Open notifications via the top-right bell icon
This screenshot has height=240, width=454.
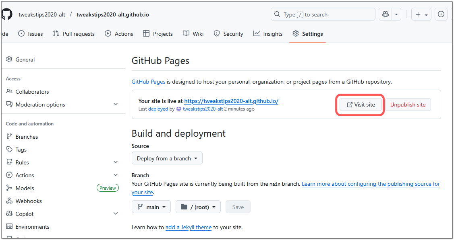pyautogui.click(x=441, y=14)
